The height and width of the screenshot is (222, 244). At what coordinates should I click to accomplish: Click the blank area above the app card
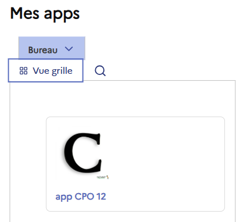coord(122,99)
